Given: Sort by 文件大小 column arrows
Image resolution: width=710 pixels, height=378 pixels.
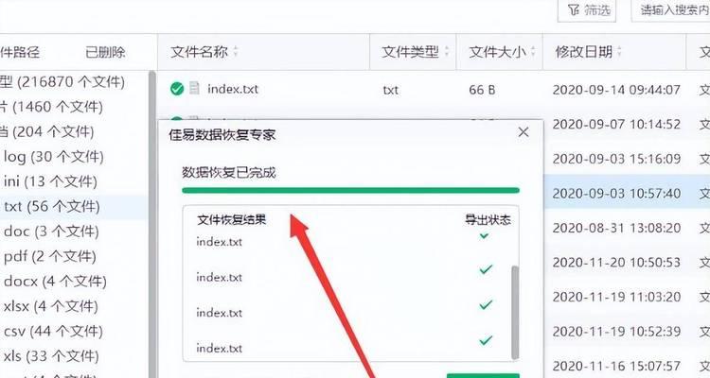Looking at the screenshot, I should (533, 52).
